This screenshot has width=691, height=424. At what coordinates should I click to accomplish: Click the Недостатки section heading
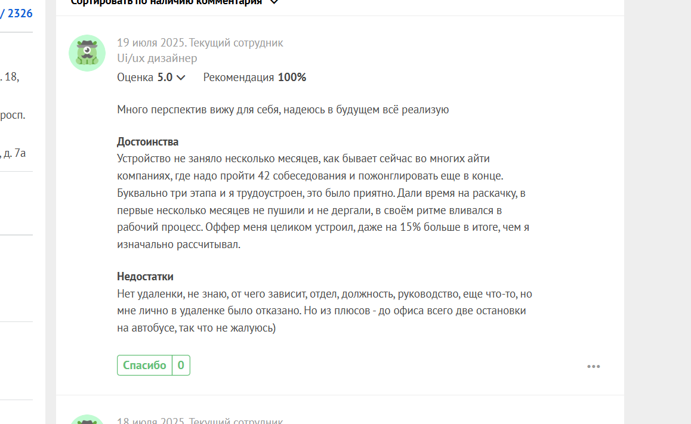pos(145,277)
